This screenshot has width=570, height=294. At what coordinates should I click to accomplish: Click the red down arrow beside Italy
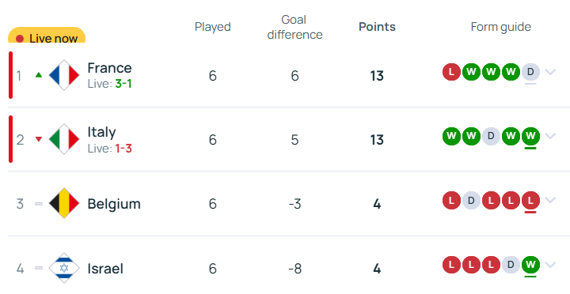coord(39,139)
